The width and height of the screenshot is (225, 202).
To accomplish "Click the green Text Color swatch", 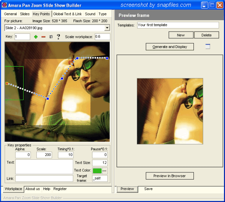I will coord(97,171).
